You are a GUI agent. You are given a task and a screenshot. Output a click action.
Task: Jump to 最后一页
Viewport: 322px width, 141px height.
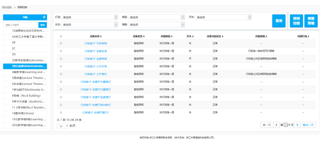(x=308, y=125)
